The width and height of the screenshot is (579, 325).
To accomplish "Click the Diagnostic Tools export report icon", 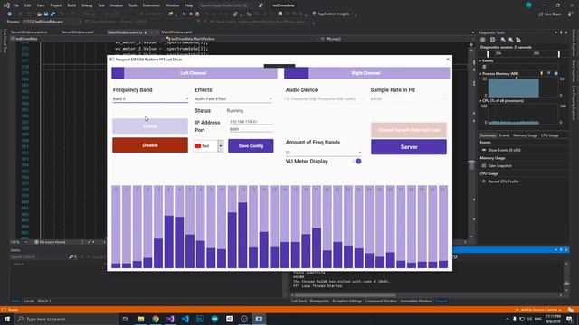I will point(492,40).
